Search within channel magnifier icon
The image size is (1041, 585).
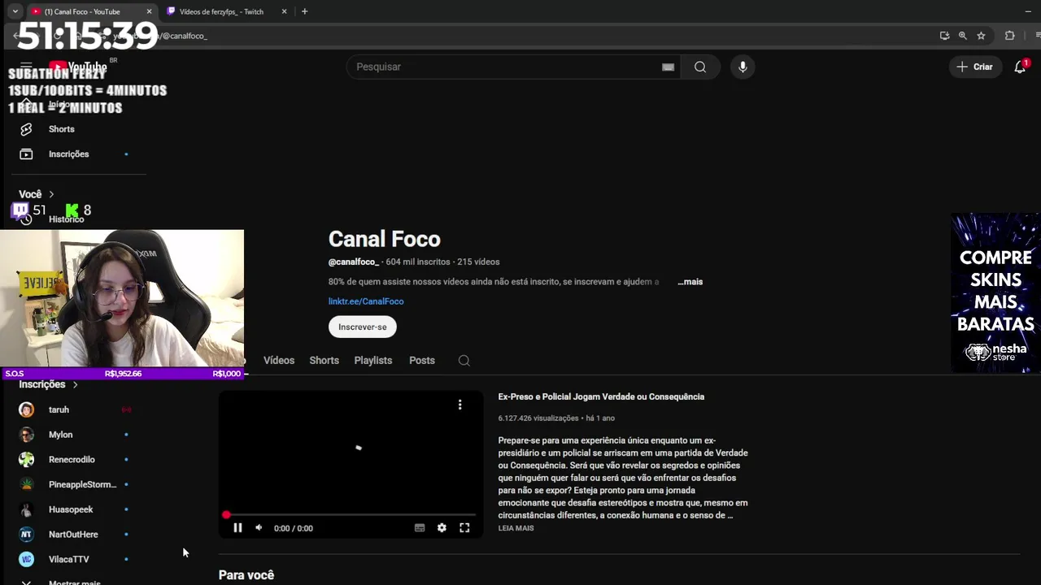pyautogui.click(x=464, y=361)
